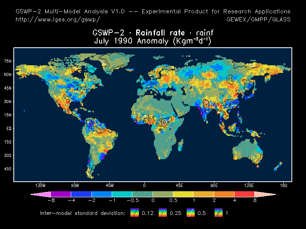Viewport: 306px width, 229px height.
Task: Click the EQ equator label
Action: point(9,129)
